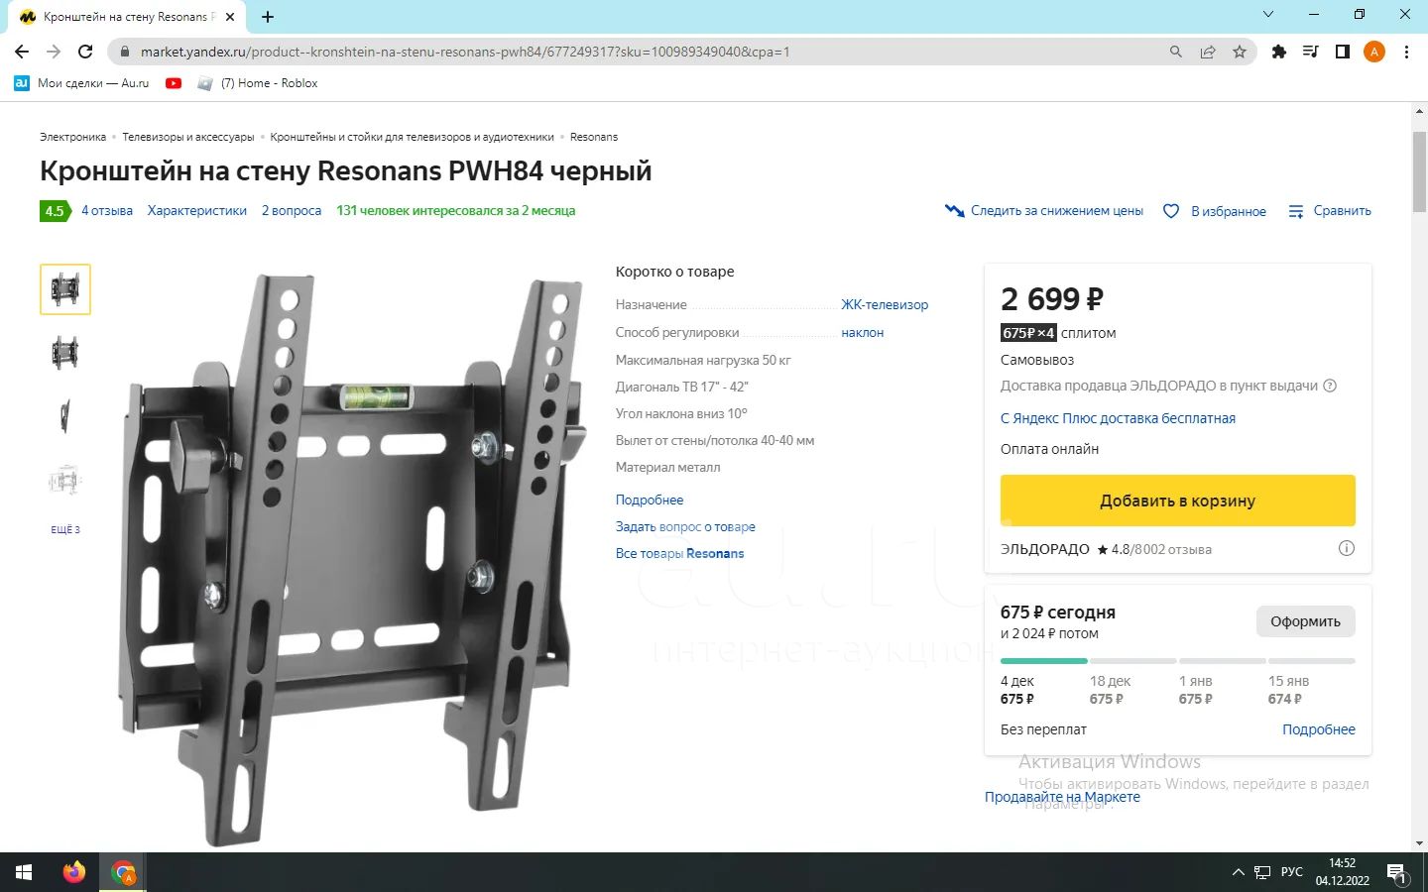Viewport: 1428px width, 892px height.
Task: Open the Характеристики section
Action: [x=197, y=210]
